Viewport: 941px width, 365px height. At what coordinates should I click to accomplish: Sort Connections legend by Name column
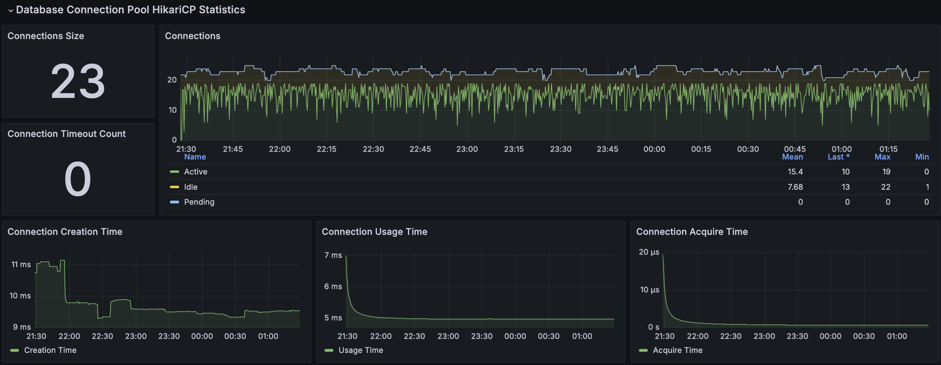point(195,157)
